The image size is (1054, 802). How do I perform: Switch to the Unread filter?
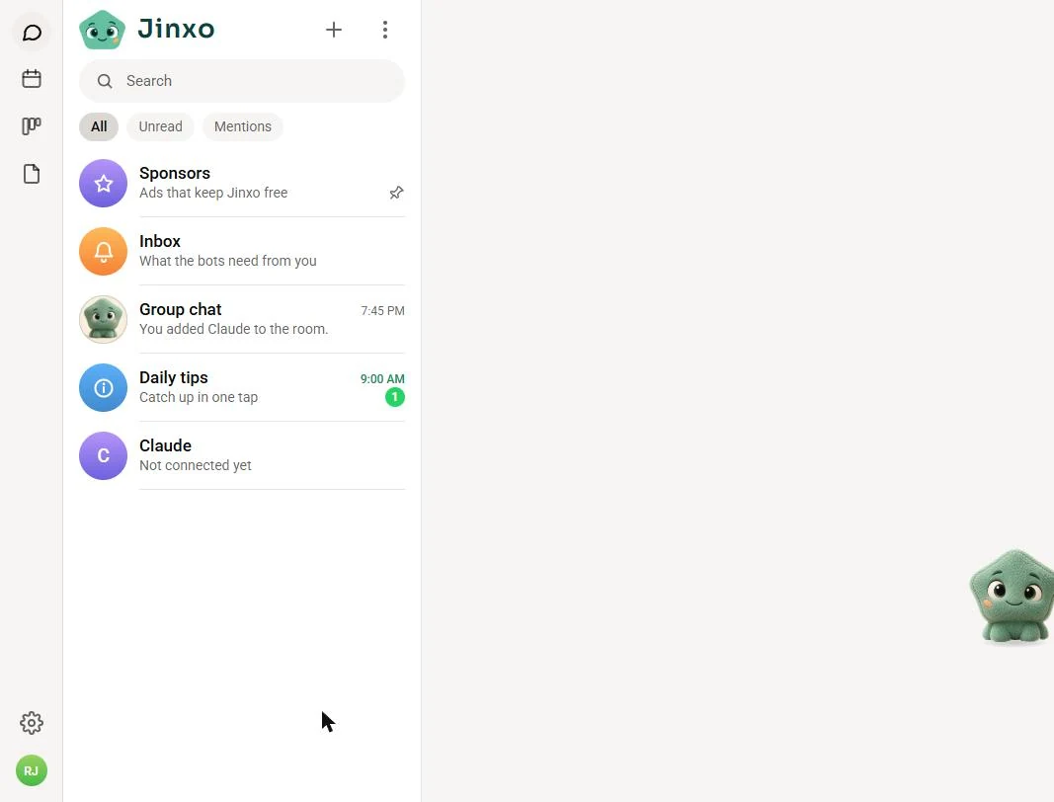160,126
